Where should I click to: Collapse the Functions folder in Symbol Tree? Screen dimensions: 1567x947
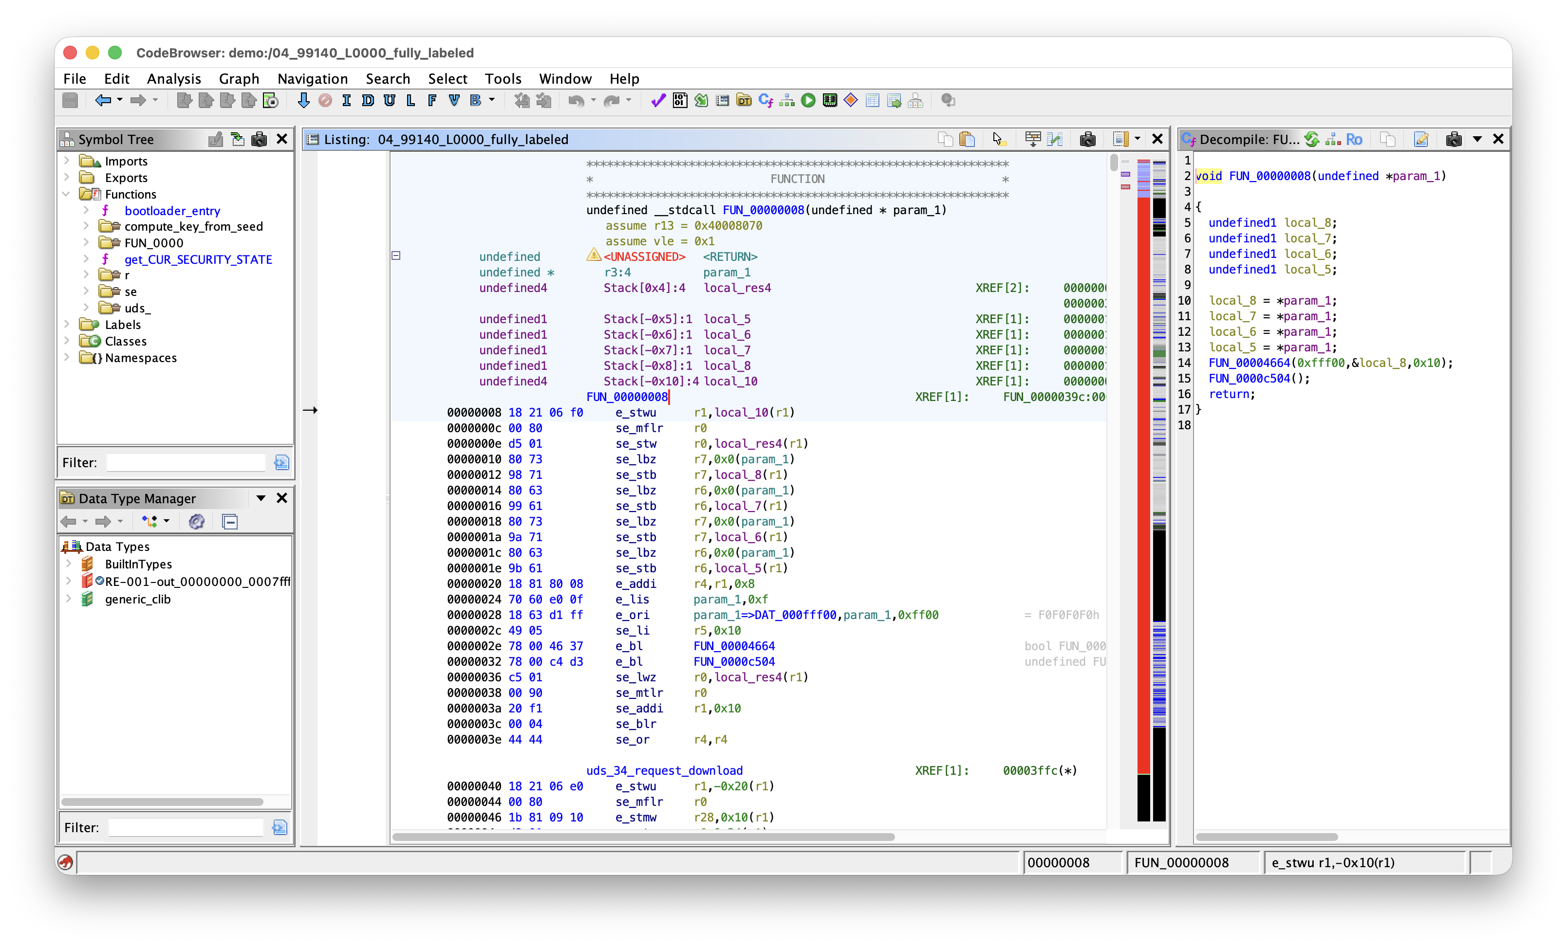[67, 194]
